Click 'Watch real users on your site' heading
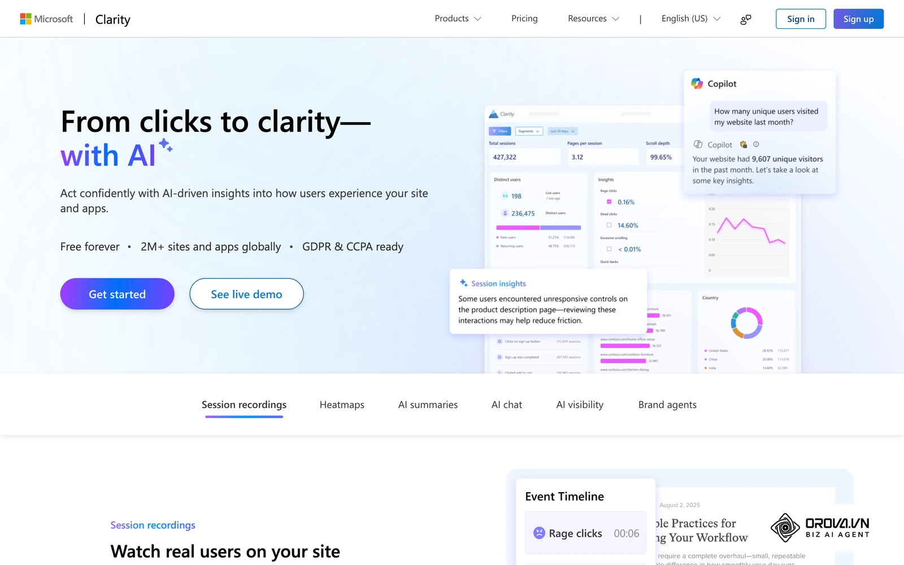904x565 pixels. tap(225, 551)
